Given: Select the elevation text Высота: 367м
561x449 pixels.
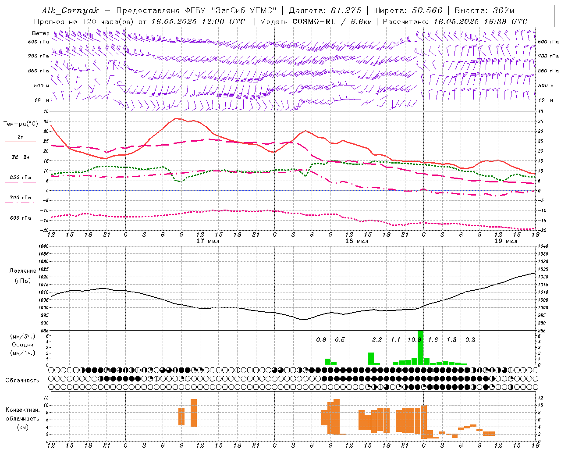Looking at the screenshot, I should 484,11.
